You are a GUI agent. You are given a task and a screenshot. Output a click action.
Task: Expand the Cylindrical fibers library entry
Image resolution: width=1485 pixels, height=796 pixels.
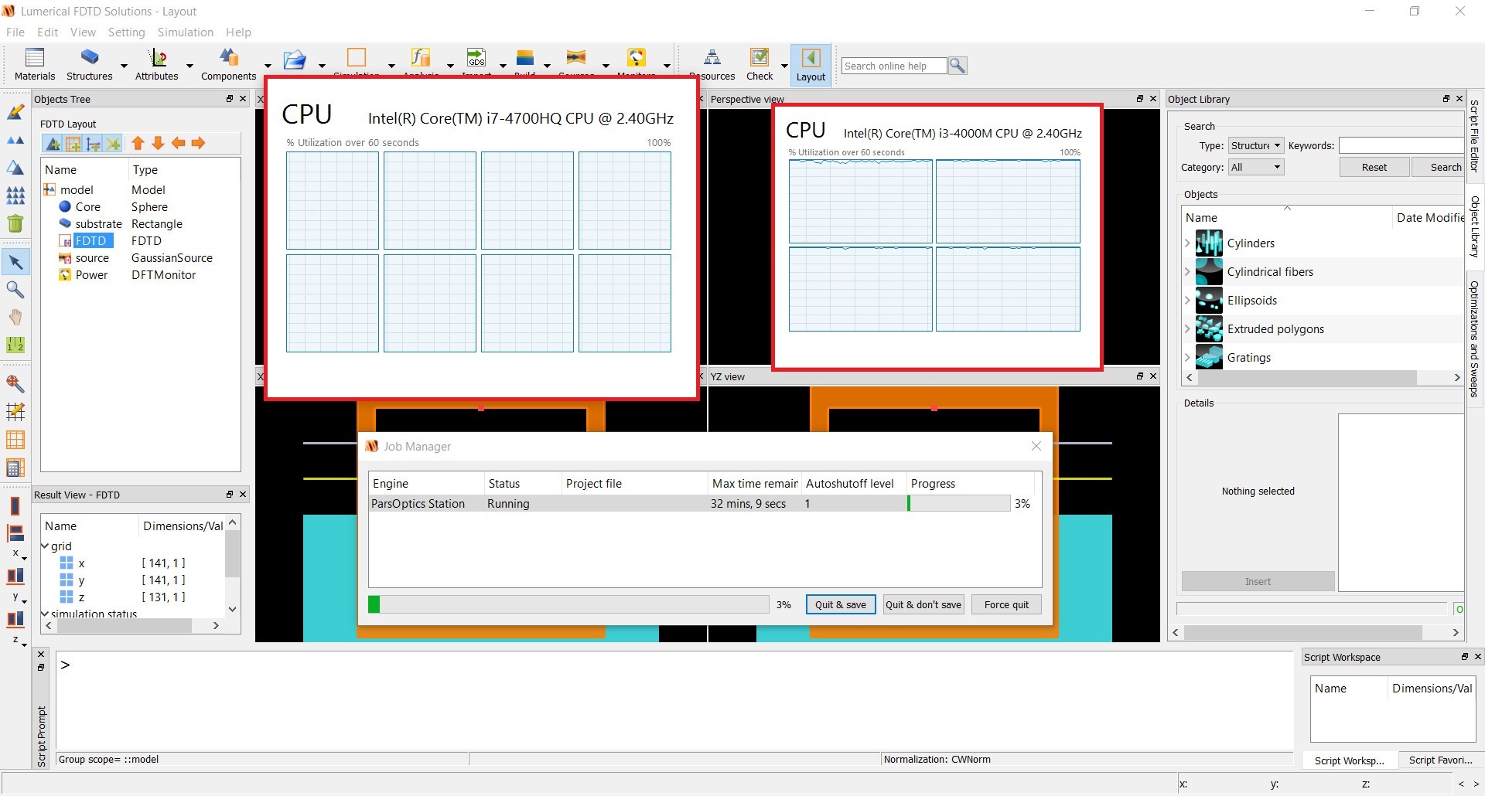[x=1188, y=272]
